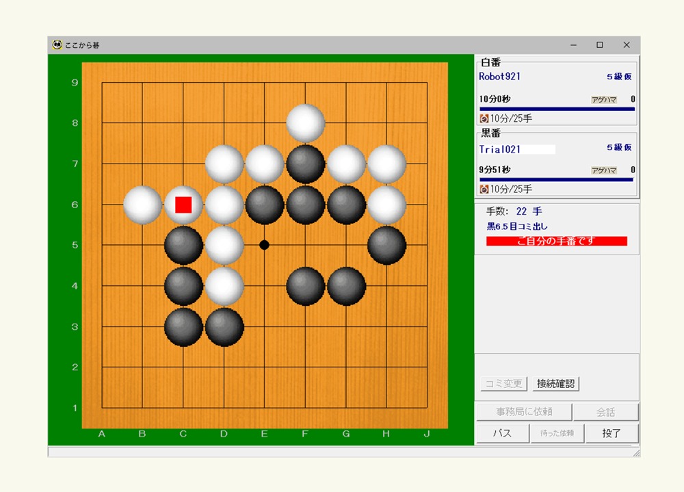Click the clock icon under Trial021's timer
684x492 pixels.
coord(484,189)
